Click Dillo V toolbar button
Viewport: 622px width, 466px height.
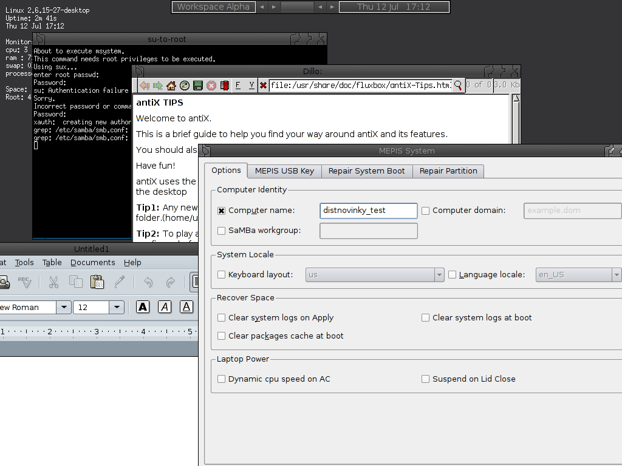(x=251, y=85)
